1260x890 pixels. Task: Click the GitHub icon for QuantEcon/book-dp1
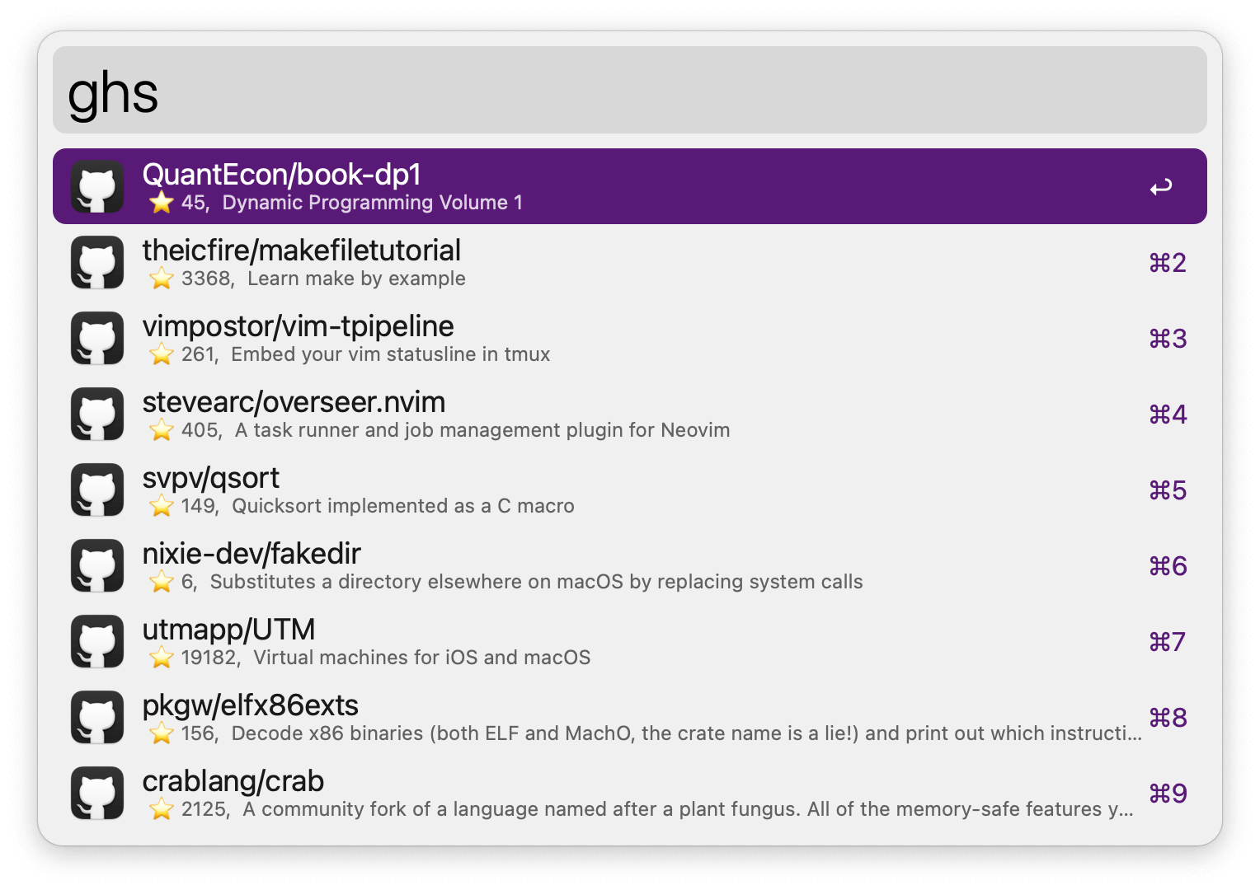pos(97,187)
